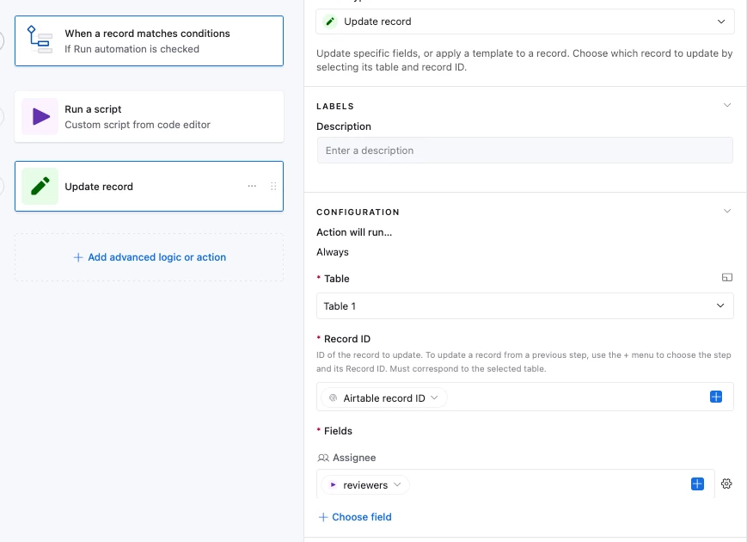The height and width of the screenshot is (542, 747).
Task: Click the icon to the right of the Table label
Action: coord(726,278)
